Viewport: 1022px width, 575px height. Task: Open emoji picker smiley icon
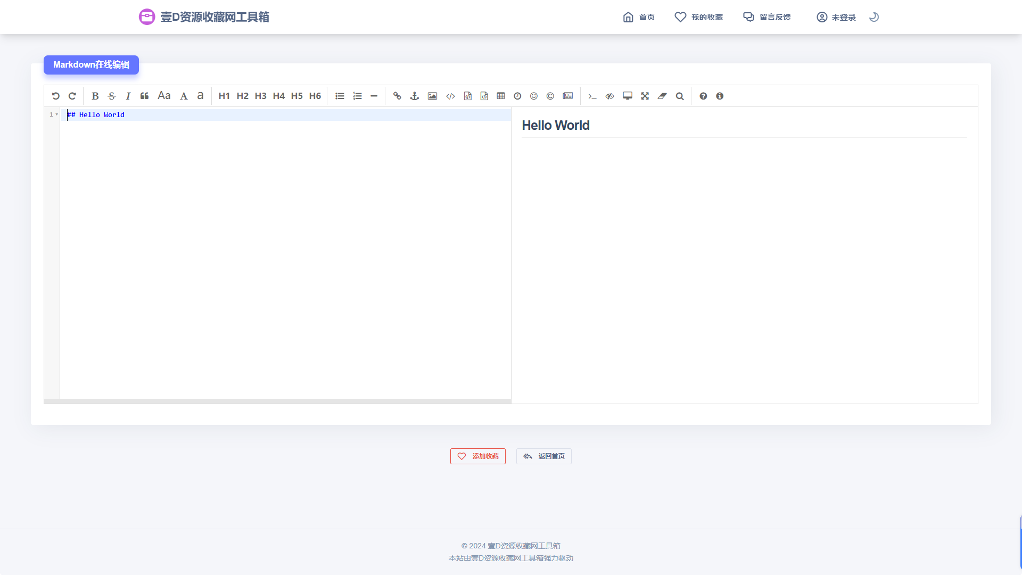534,96
